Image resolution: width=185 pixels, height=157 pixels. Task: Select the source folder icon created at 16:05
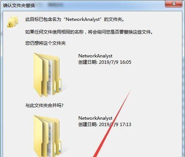[47, 75]
